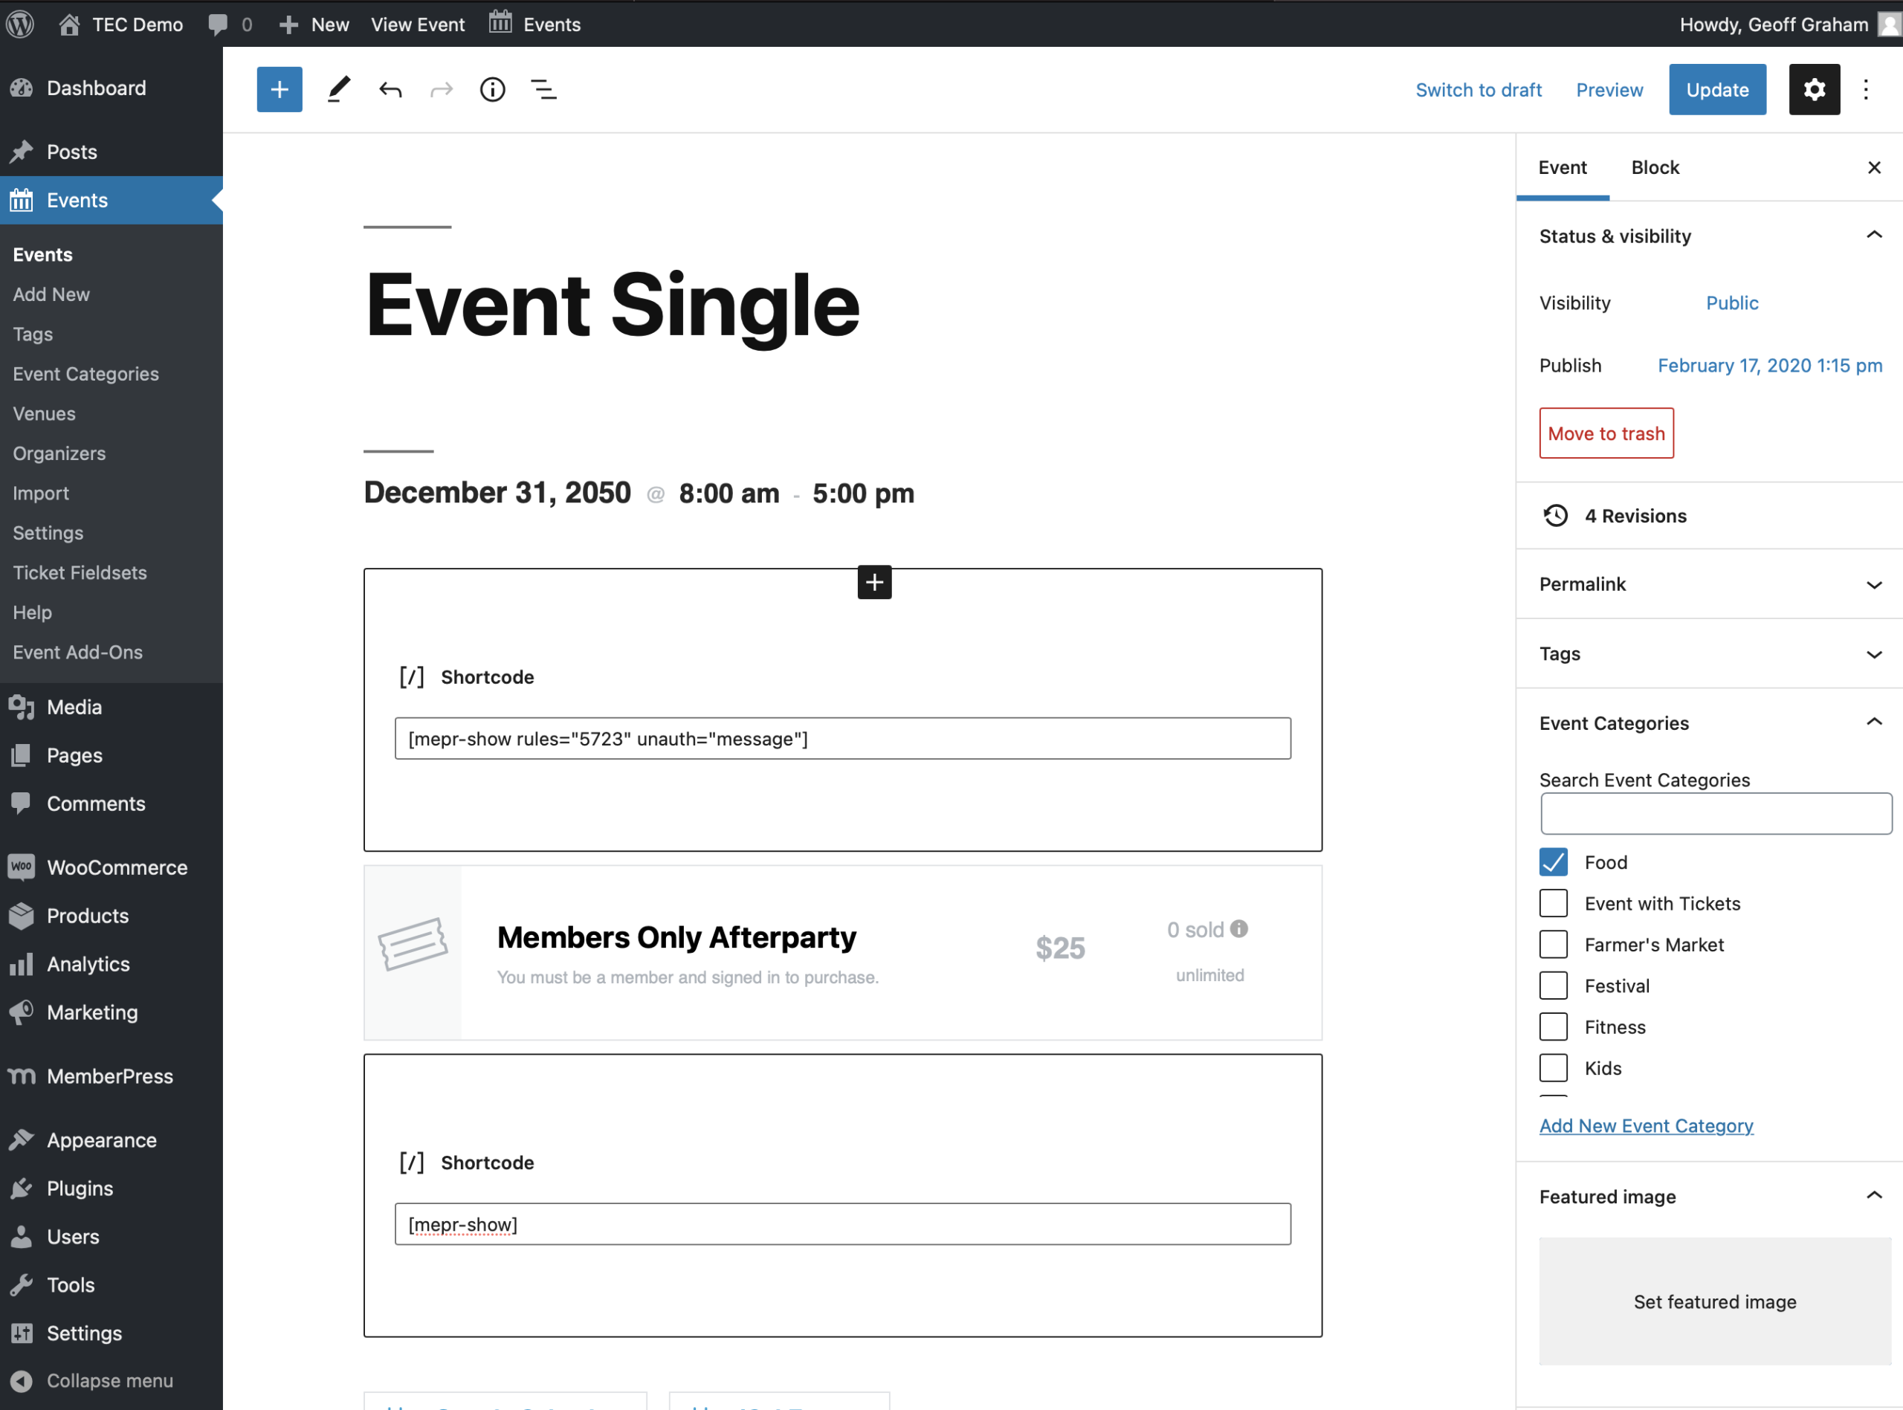
Task: Open Ticket Fieldsets submenu item
Action: click(80, 573)
